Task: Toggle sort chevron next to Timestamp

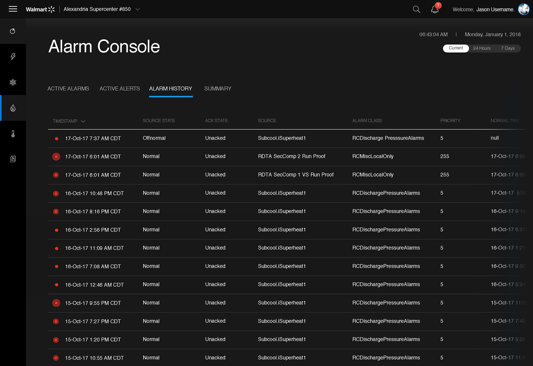Action: coord(83,121)
